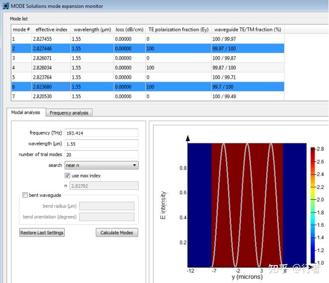Sort by loss (dB/cm) column header
The height and width of the screenshot is (283, 329).
(129, 29)
